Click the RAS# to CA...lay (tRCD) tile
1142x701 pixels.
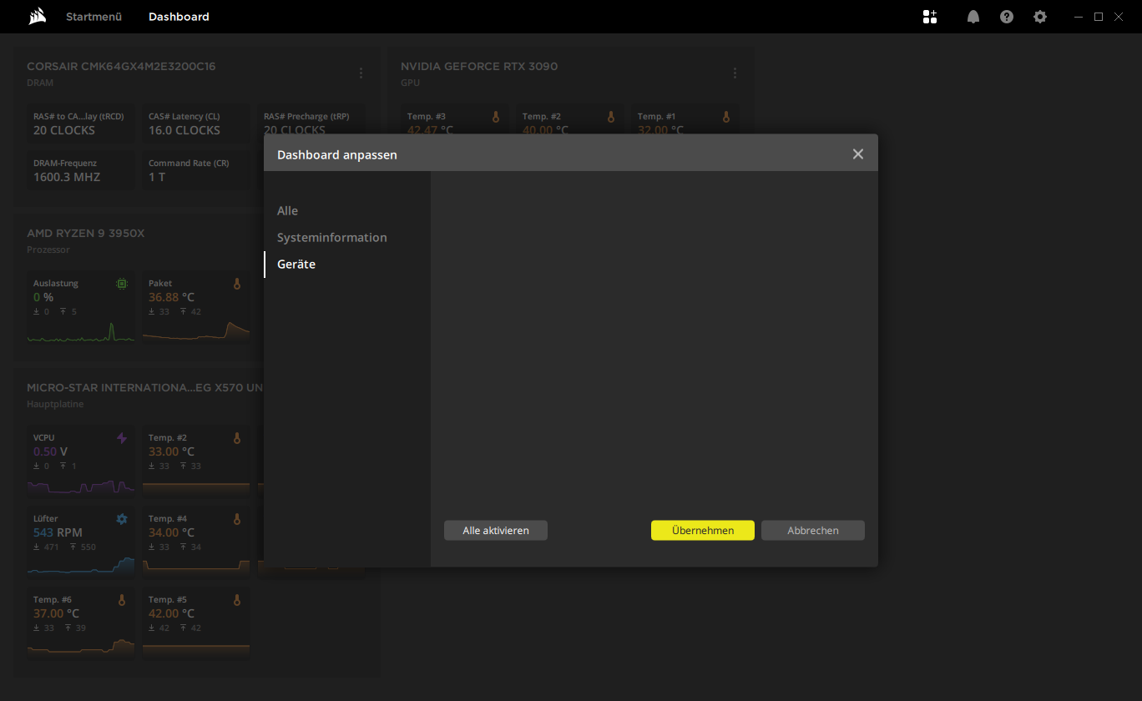(81, 124)
